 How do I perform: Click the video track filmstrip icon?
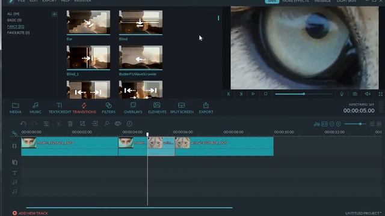[x=14, y=146]
